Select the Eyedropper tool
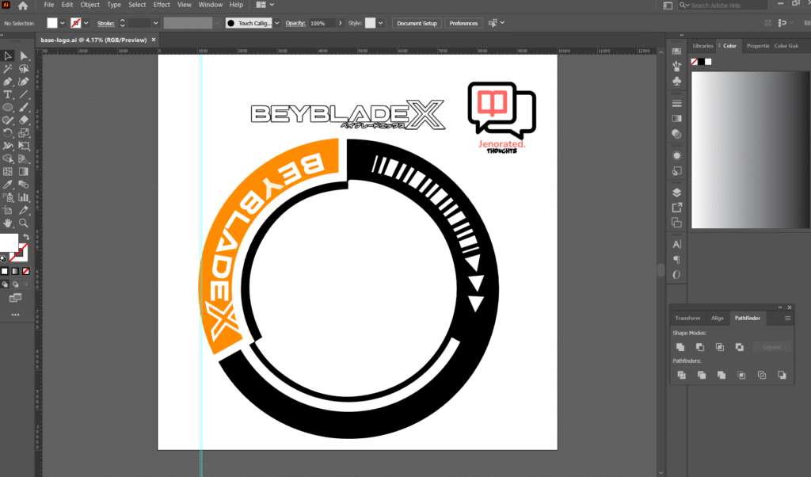Screen dimensions: 811x477 click(8, 184)
